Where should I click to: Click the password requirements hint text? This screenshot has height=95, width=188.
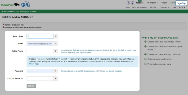pos(92,71)
